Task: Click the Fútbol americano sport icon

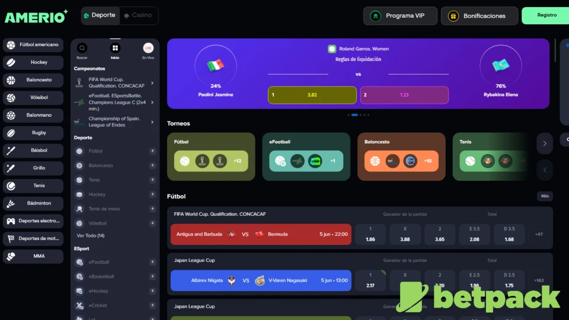Action: (11, 44)
